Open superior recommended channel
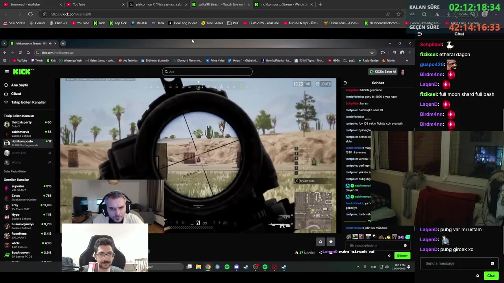The height and width of the screenshot is (283, 504). [27, 188]
